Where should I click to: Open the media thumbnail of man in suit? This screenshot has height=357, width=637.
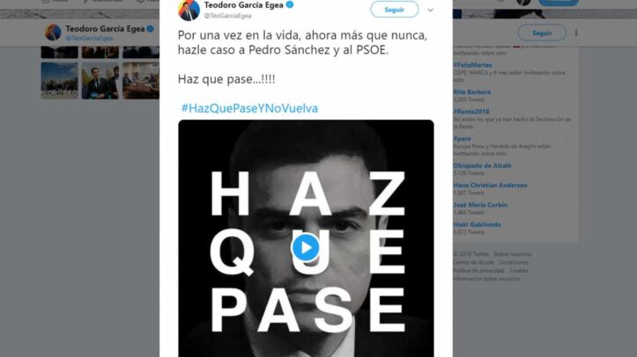pos(100,81)
